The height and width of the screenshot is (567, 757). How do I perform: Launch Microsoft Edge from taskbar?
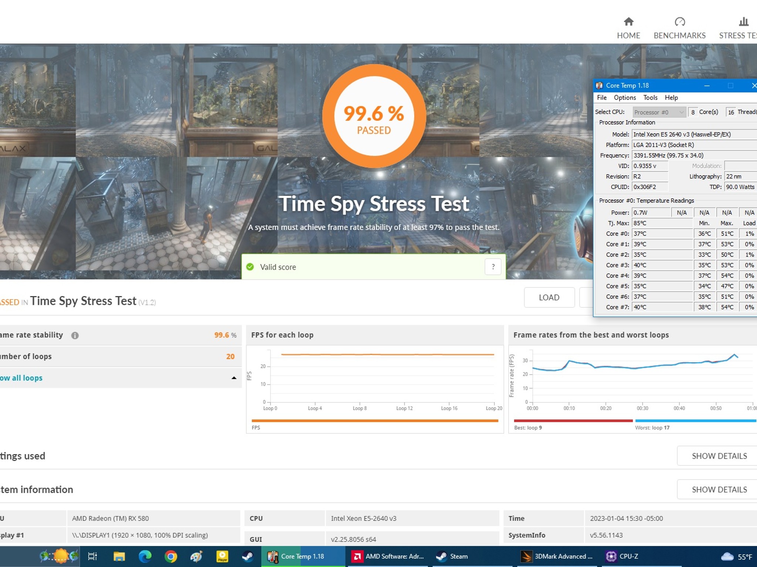point(145,556)
